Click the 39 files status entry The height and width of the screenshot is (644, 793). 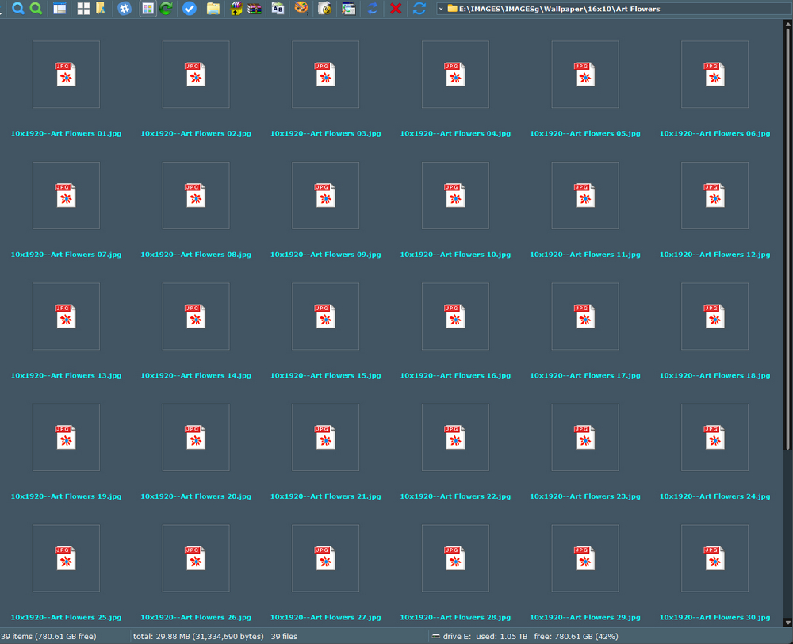click(285, 636)
